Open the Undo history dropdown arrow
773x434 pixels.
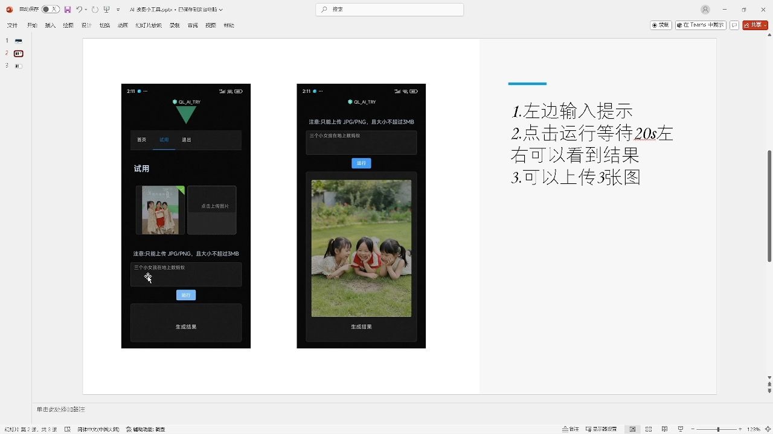pyautogui.click(x=86, y=10)
